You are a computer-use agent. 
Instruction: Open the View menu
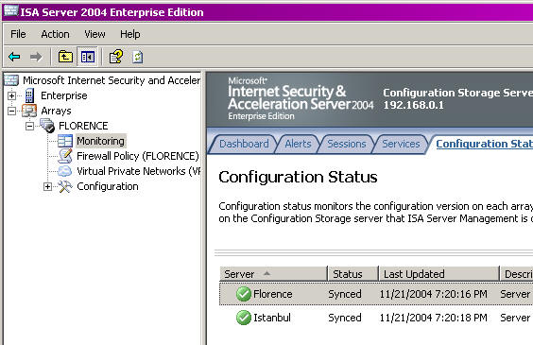(95, 34)
